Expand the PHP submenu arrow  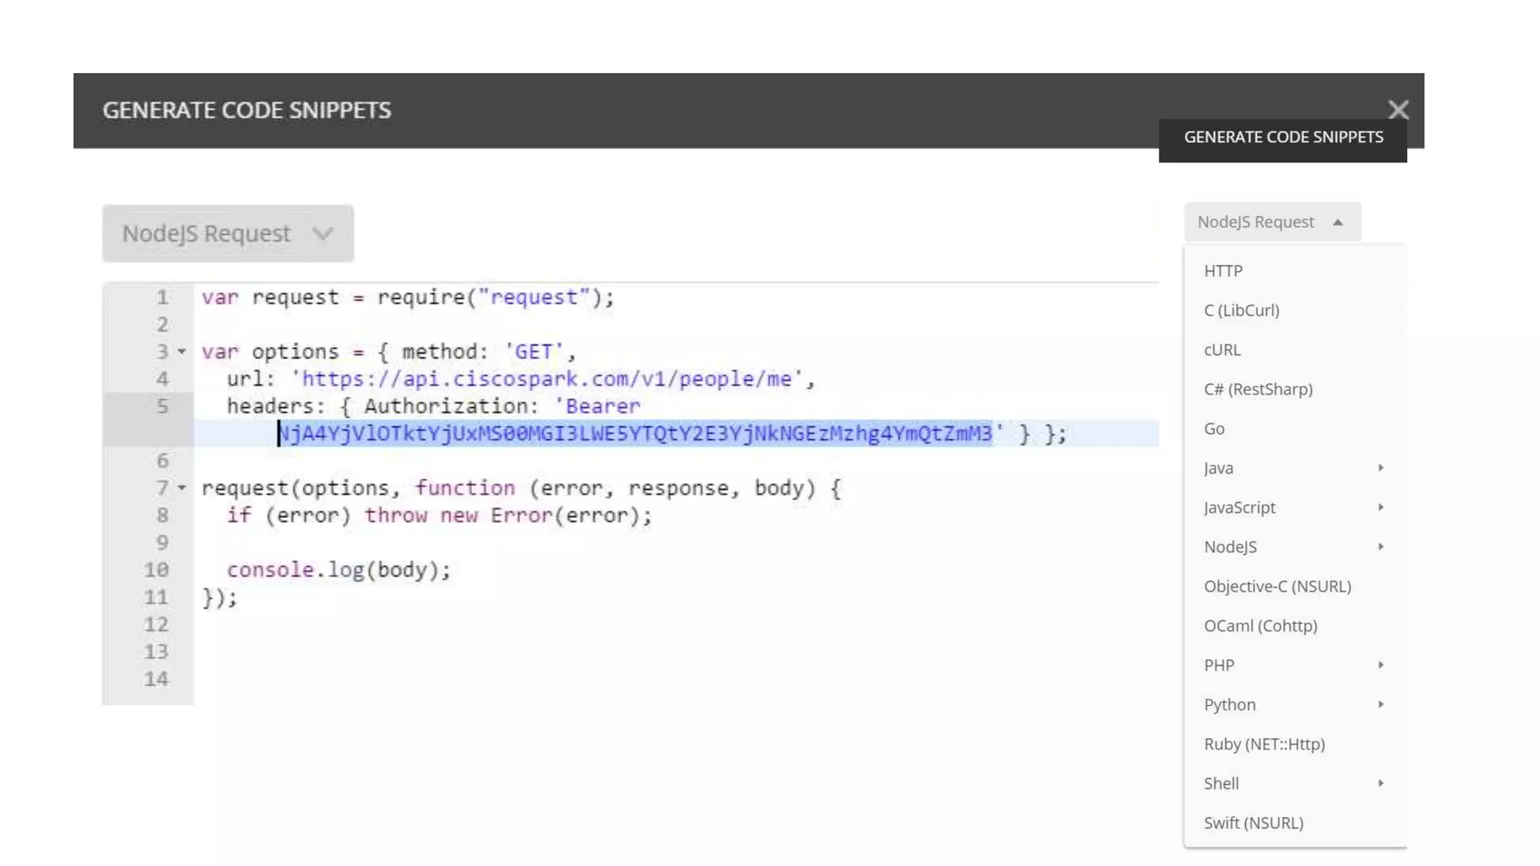(x=1381, y=665)
